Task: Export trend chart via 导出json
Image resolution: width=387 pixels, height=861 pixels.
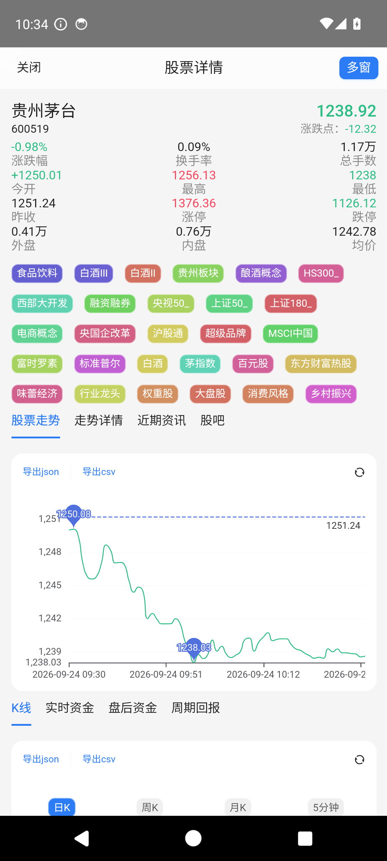Action: click(x=41, y=472)
